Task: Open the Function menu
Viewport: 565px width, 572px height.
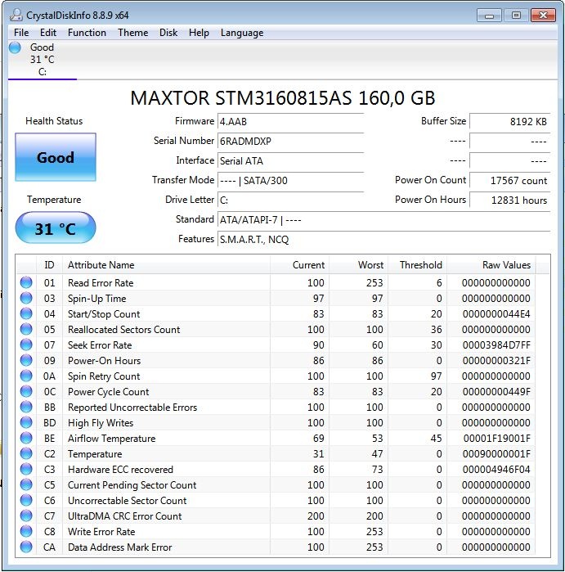Action: (87, 33)
